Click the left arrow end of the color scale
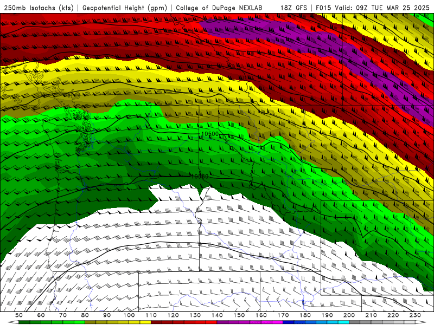The width and height of the screenshot is (434, 325). pos(13,322)
